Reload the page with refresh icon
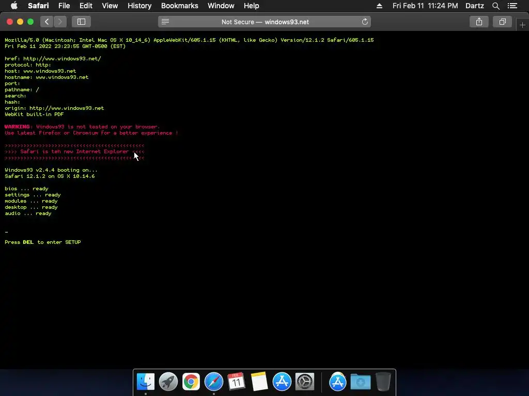Image resolution: width=529 pixels, height=396 pixels. pos(365,22)
